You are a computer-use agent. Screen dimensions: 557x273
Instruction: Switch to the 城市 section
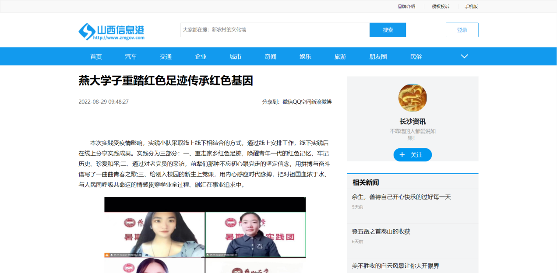(x=236, y=57)
